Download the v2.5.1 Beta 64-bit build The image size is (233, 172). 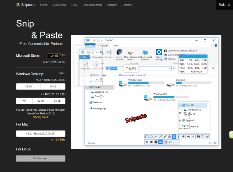pyautogui.click(x=53, y=86)
